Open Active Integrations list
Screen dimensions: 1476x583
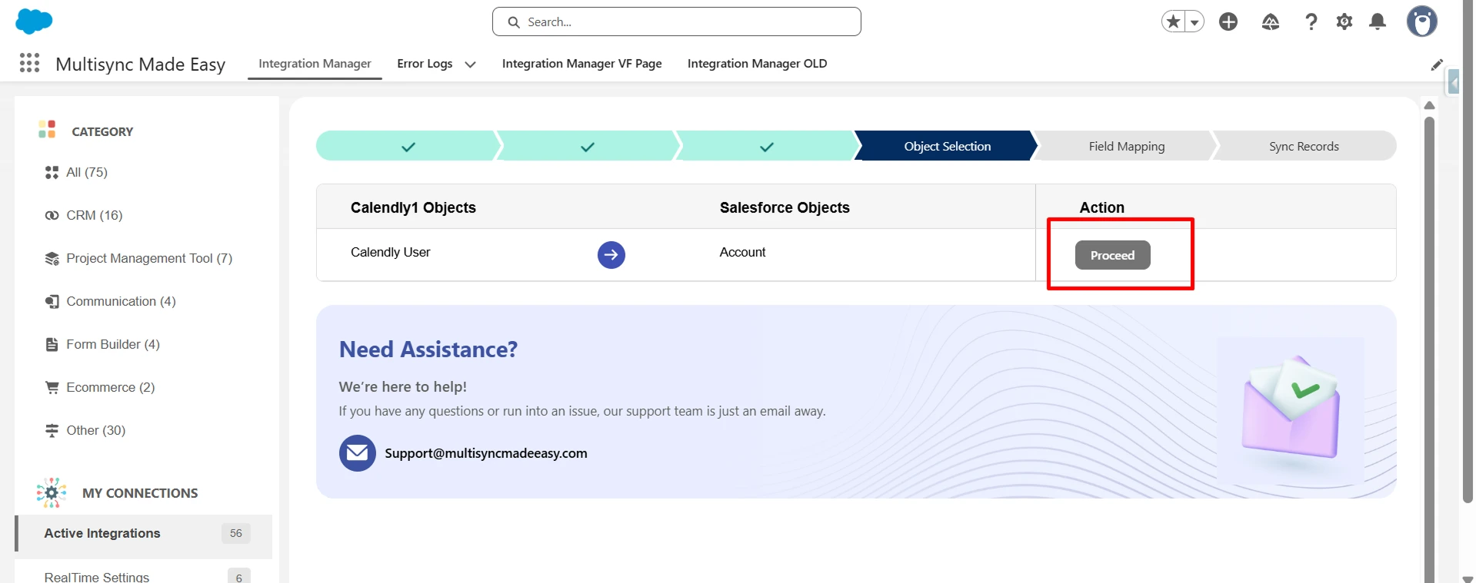pyautogui.click(x=144, y=536)
